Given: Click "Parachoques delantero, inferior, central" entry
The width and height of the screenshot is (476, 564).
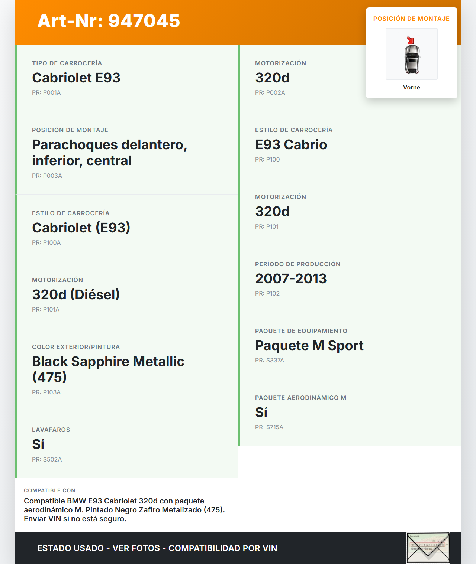Looking at the screenshot, I should (109, 153).
